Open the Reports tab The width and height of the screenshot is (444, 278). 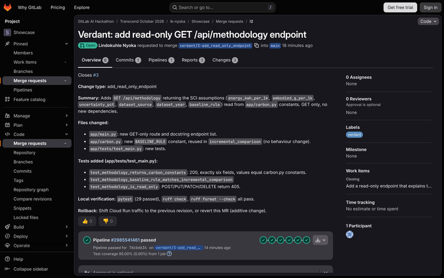pyautogui.click(x=193, y=60)
